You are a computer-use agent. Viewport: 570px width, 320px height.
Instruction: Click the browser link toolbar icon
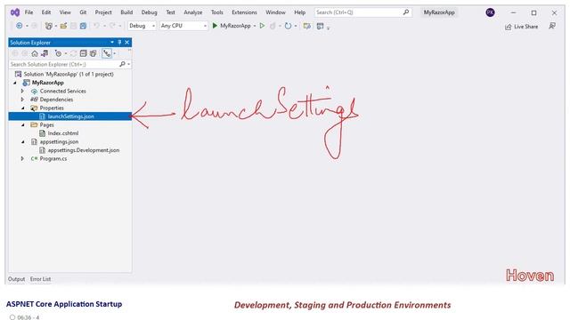[x=306, y=26]
